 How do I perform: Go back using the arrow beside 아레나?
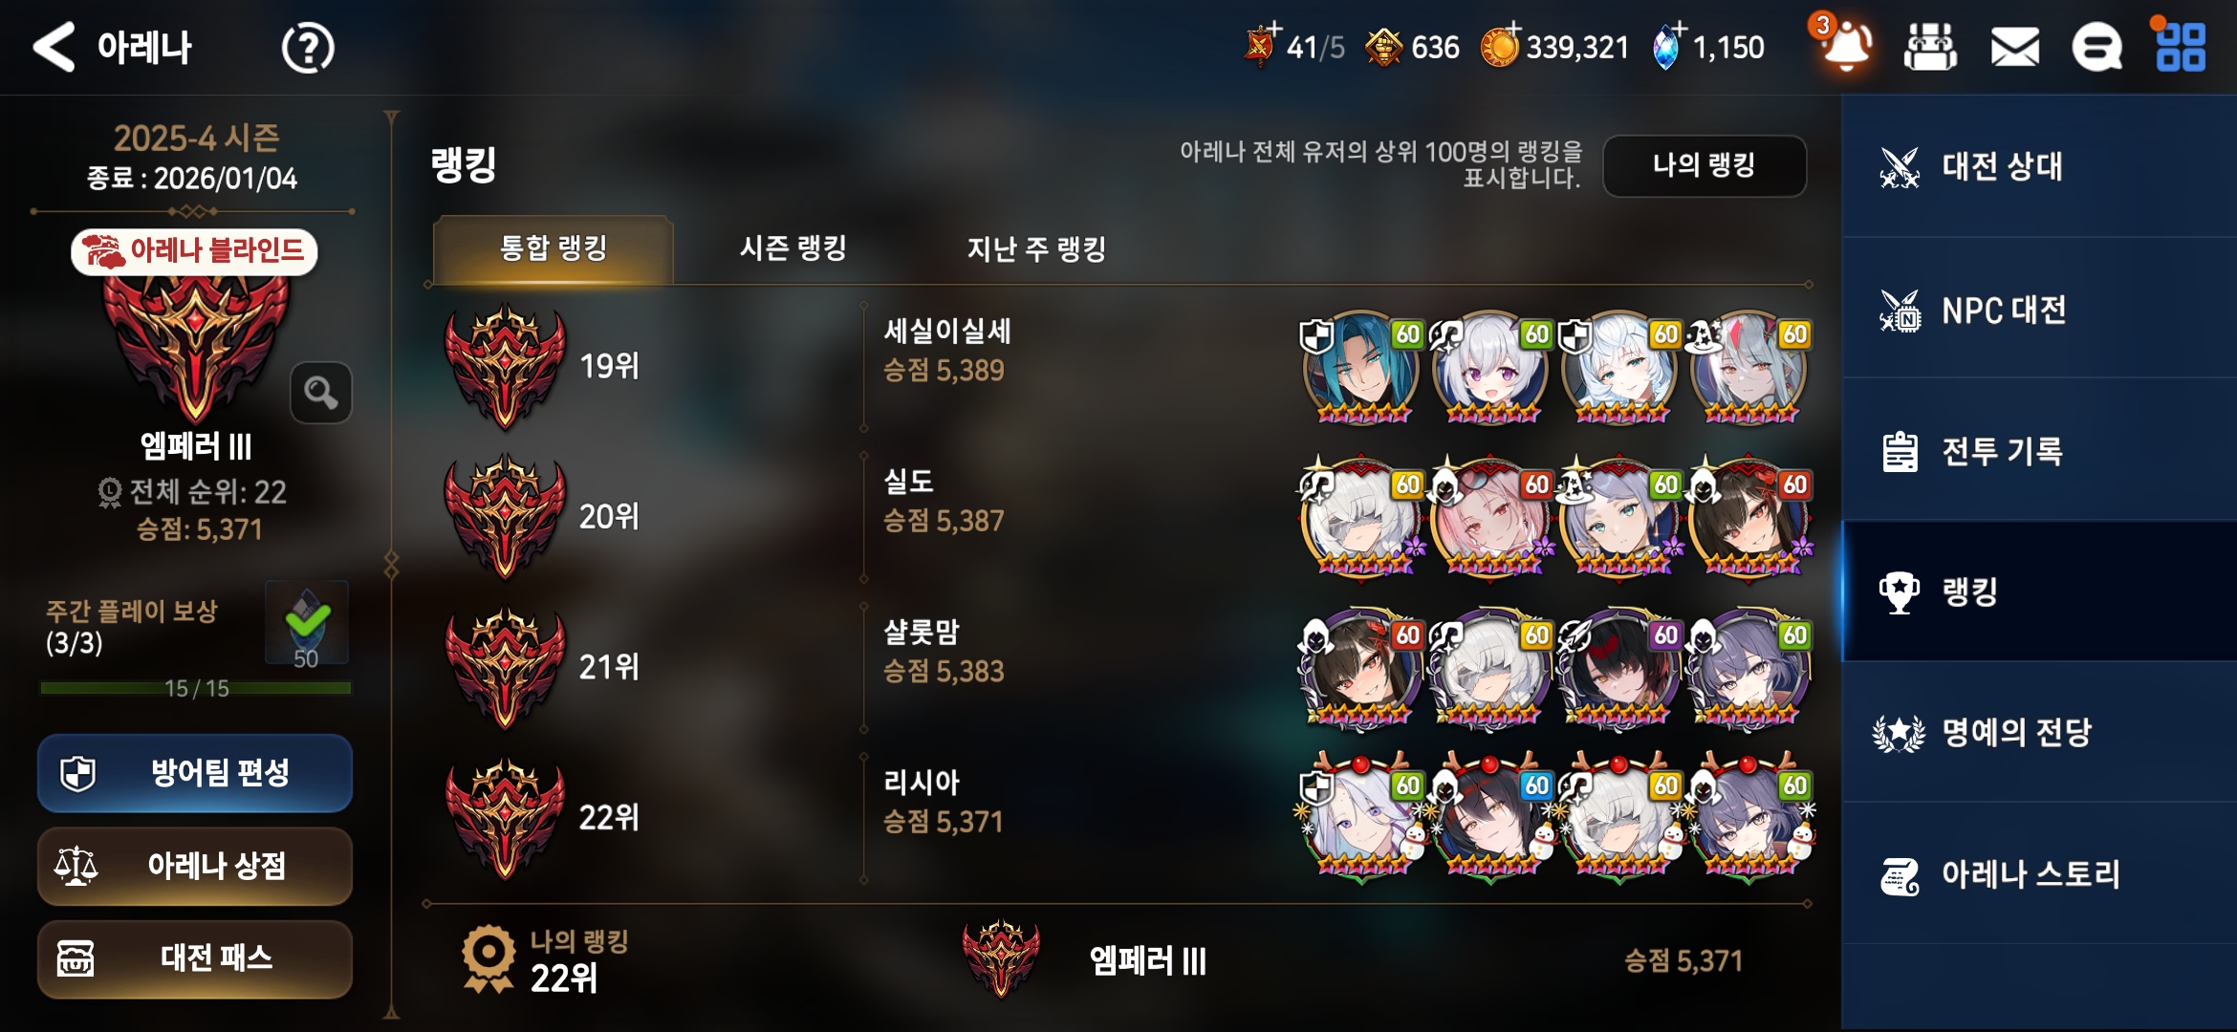pos(54,47)
